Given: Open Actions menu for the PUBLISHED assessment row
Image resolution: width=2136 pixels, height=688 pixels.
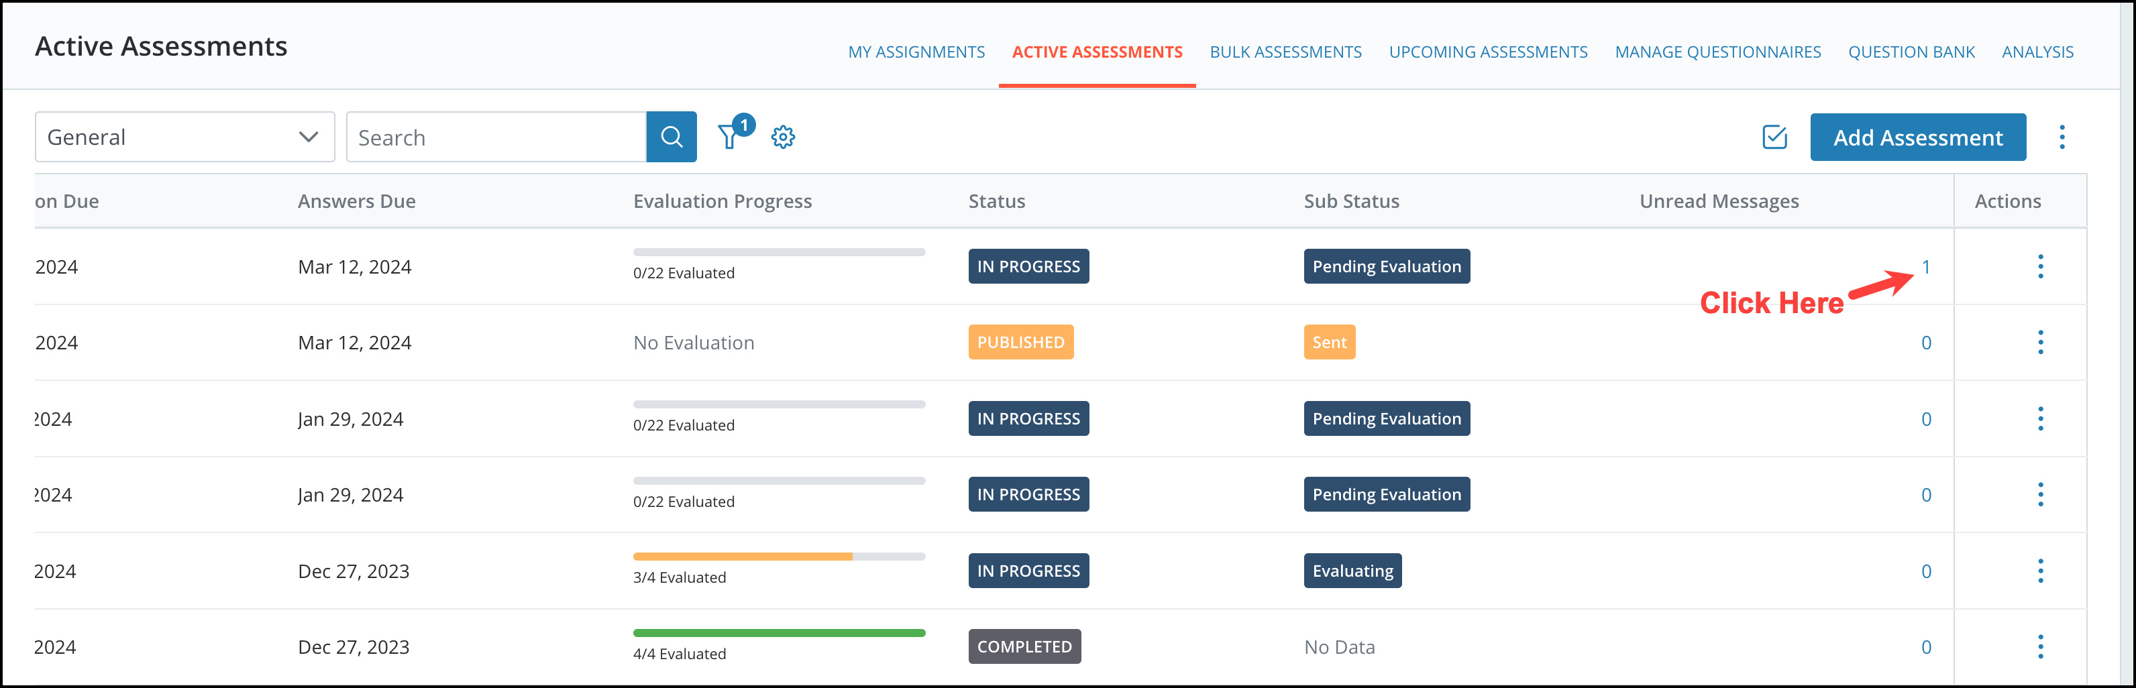Looking at the screenshot, I should pos(2041,341).
